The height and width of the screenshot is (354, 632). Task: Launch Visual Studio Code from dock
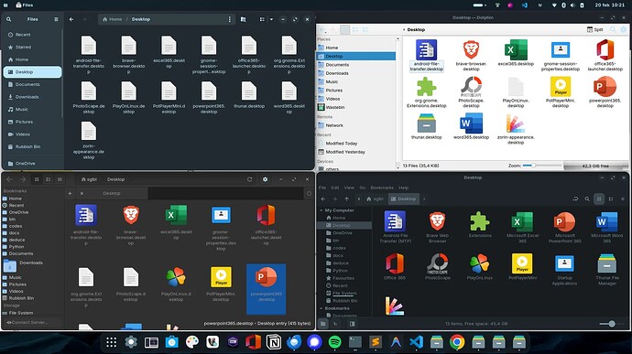pyautogui.click(x=417, y=342)
